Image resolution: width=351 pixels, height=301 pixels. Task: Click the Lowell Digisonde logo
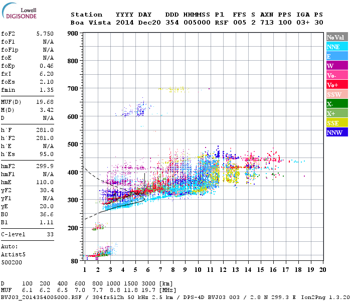19,11
